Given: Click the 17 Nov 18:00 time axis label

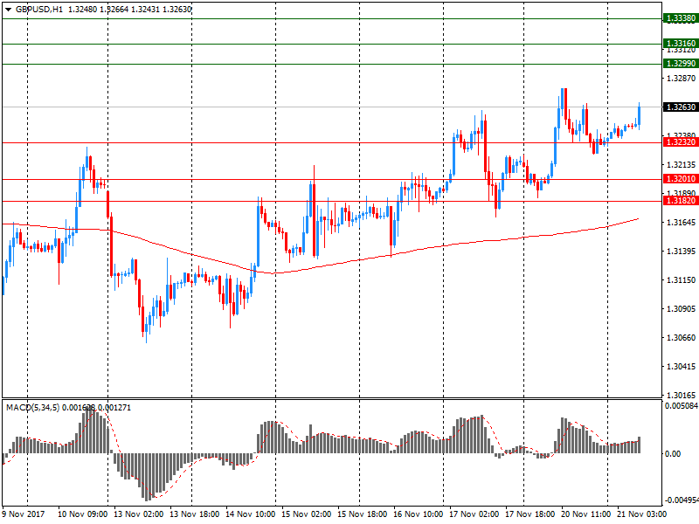Looking at the screenshot, I should 530,514.
